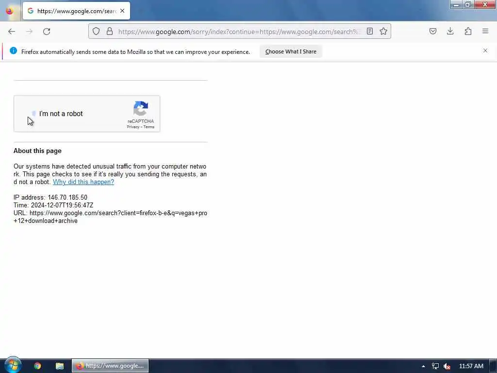This screenshot has width=497, height=373.
Task: Click the blue info icon in notification bar
Action: click(13, 51)
